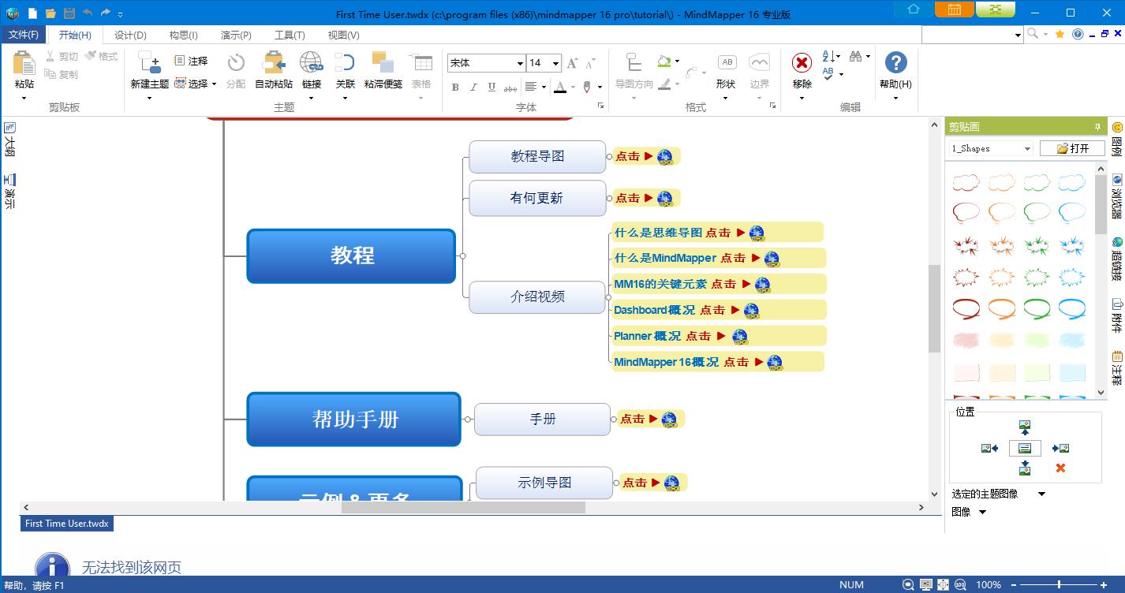Screen dimensions: 1125x593
Task: Expand the 选定的主题图像 section
Action: (1041, 494)
